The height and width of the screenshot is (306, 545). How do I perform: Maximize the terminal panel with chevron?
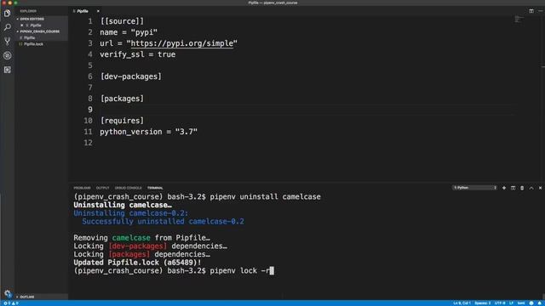click(x=531, y=188)
